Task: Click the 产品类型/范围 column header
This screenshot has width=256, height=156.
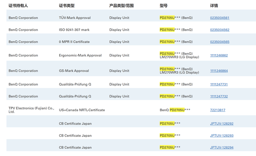Action: [x=122, y=6]
